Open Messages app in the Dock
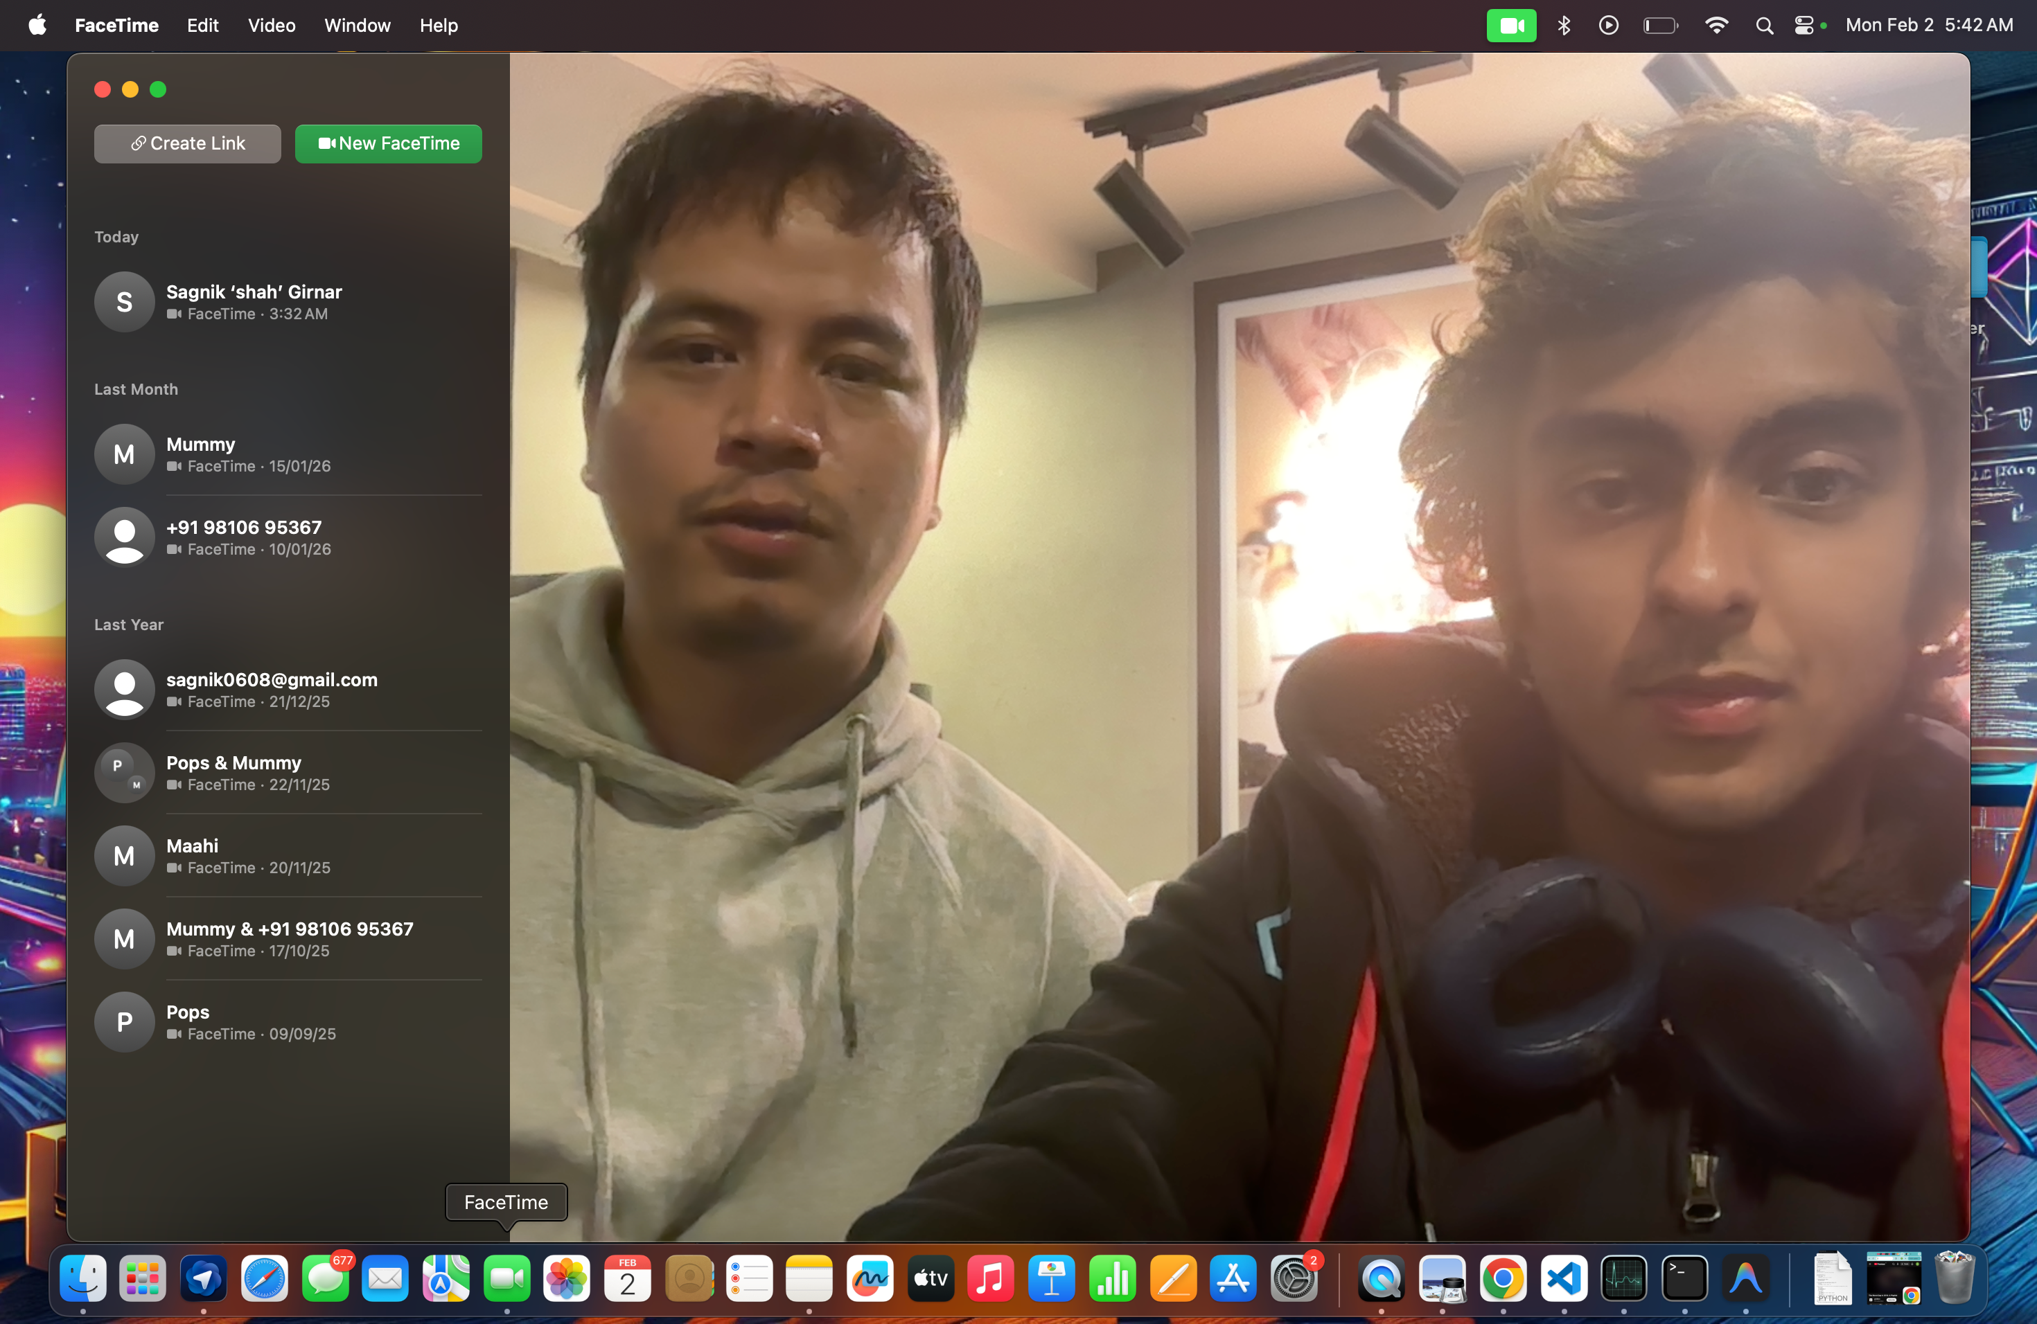Image resolution: width=2037 pixels, height=1324 pixels. [325, 1279]
